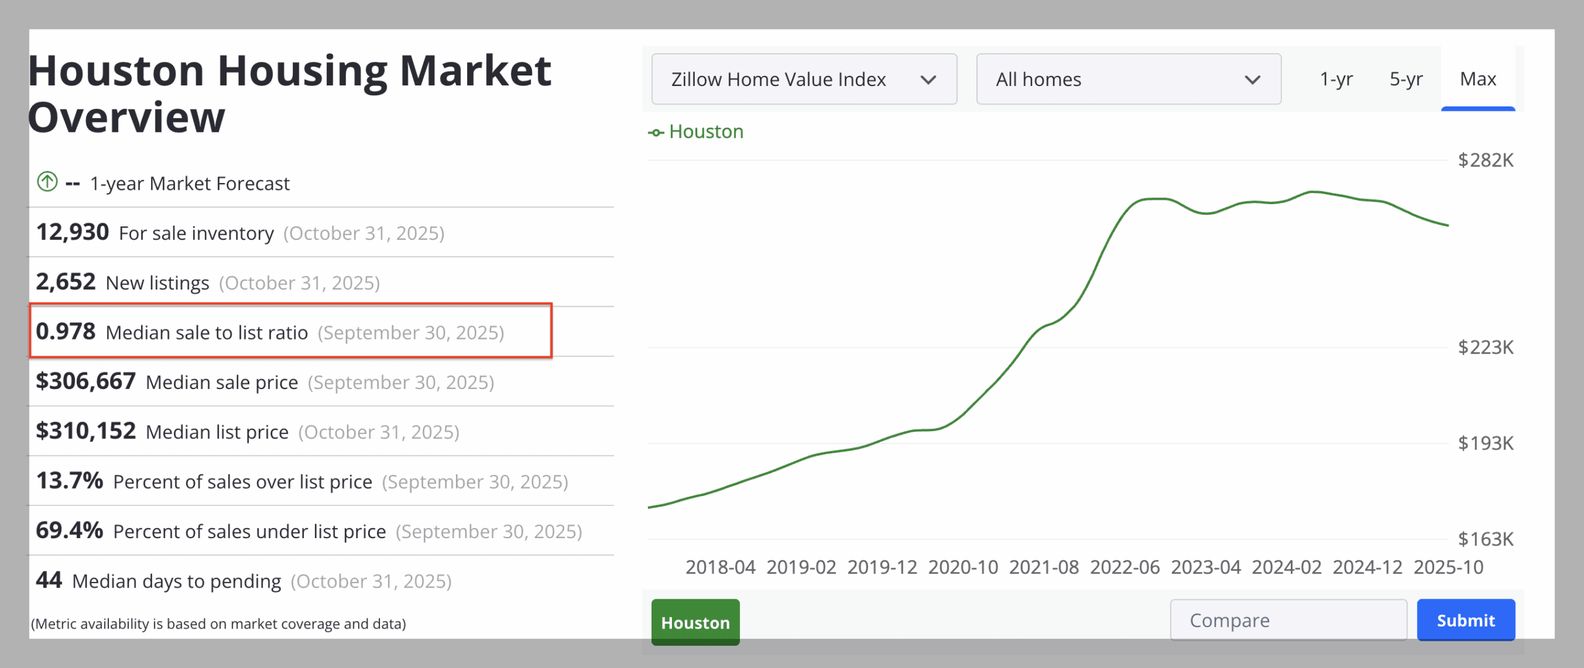Click the 2022-06 label on chart axis
The image size is (1584, 668).
pyautogui.click(x=1124, y=567)
